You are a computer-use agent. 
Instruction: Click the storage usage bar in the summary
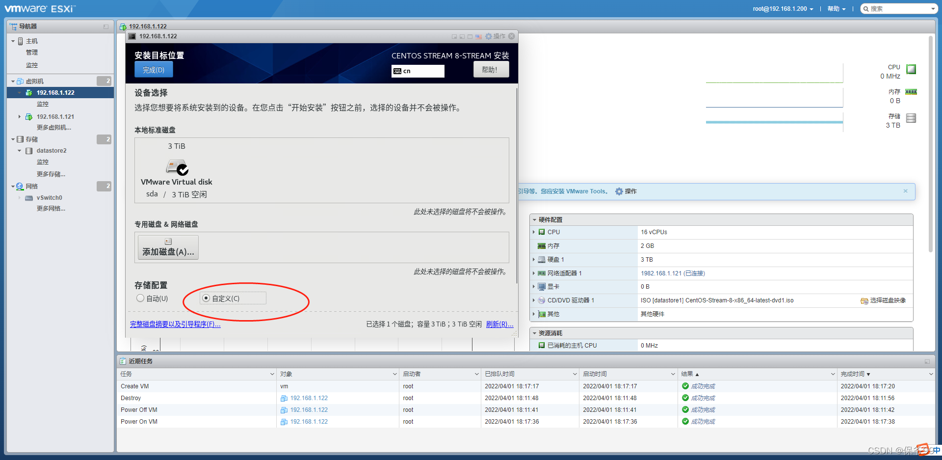(x=774, y=122)
